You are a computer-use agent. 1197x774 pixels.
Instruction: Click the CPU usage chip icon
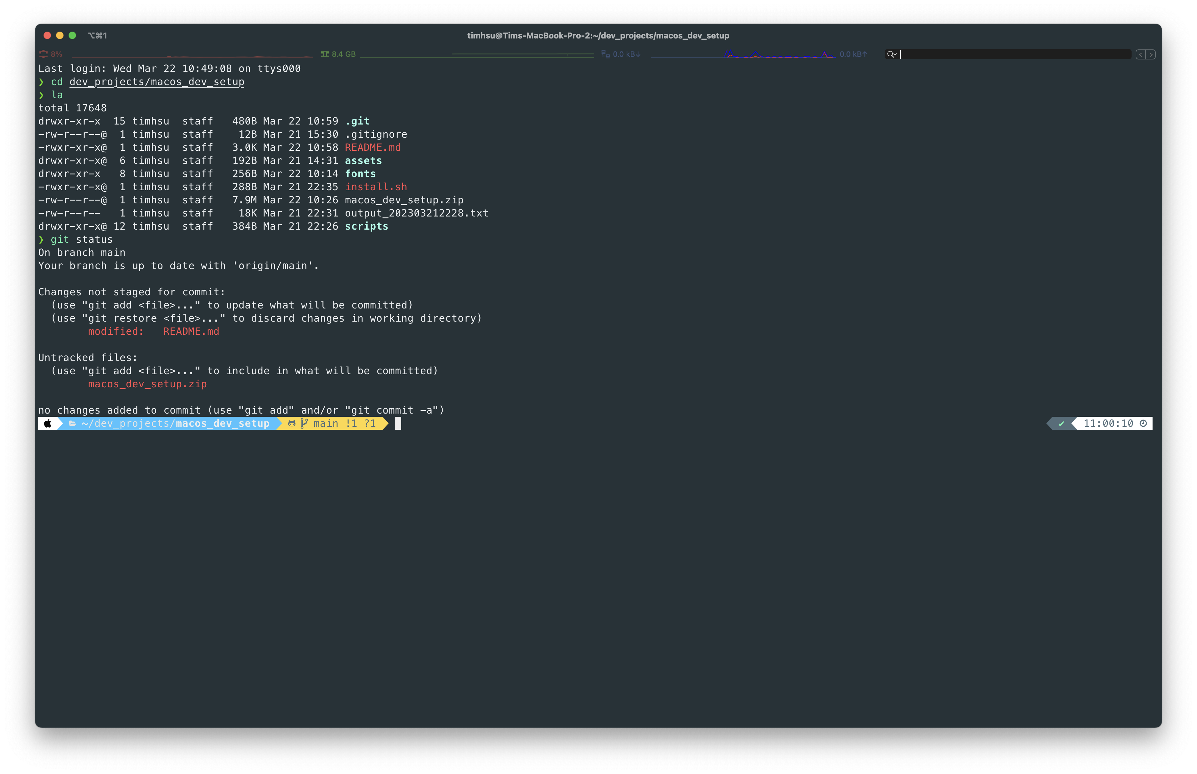44,54
